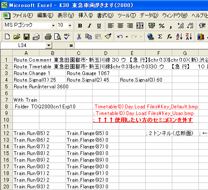208x190 pixels.
Task: Sort descending Z to A
Action: 189,37
